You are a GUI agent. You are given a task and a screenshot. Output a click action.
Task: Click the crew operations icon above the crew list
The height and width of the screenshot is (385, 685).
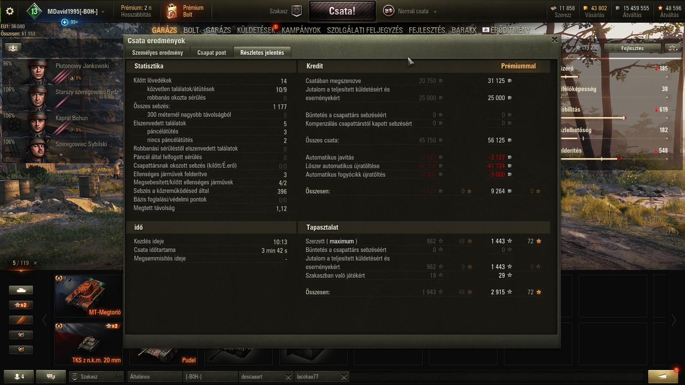coord(13,48)
